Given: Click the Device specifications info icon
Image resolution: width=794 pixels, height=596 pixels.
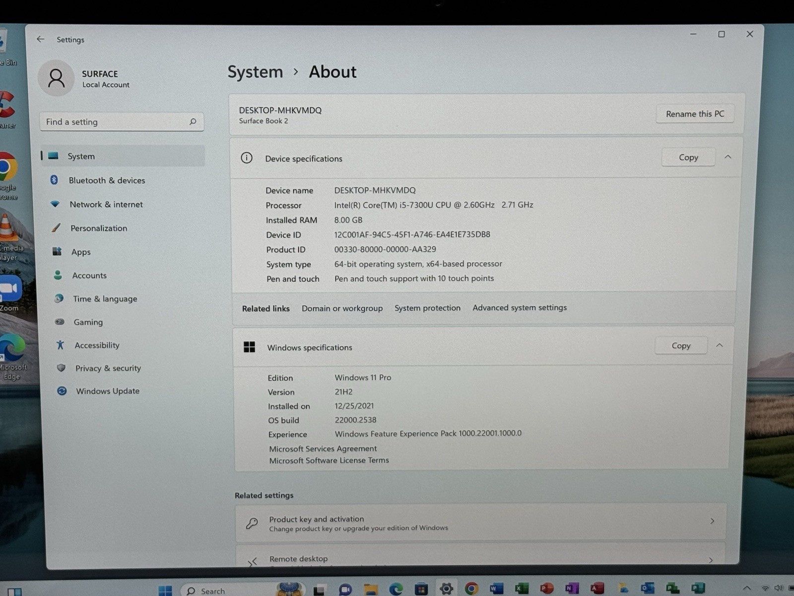Looking at the screenshot, I should pos(247,158).
